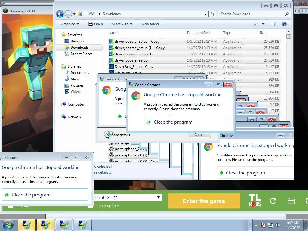
Task: Expand address bar history dropdown
Action: 205,14
